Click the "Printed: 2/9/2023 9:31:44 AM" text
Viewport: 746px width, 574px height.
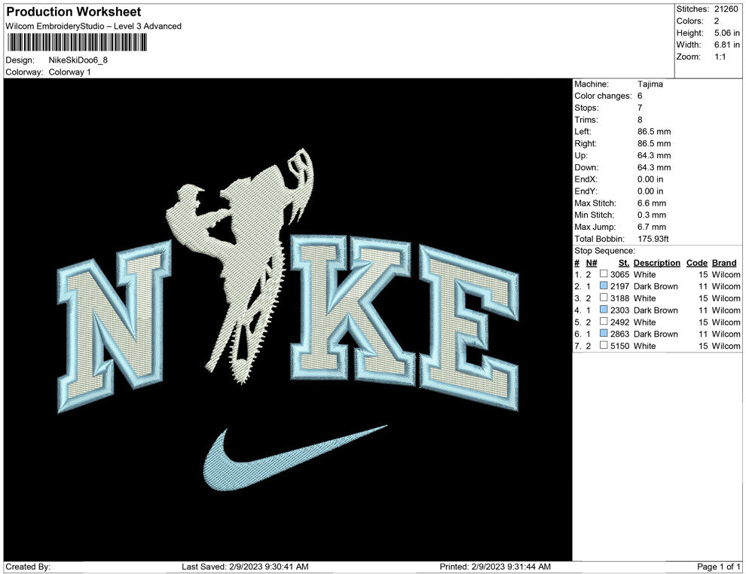tap(495, 566)
